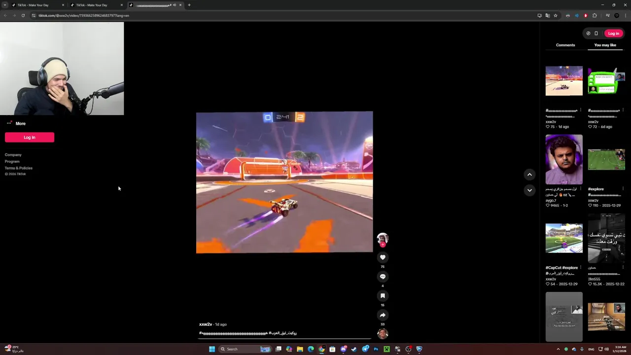
Task: Switch ENG input language in tray
Action: coord(591,349)
